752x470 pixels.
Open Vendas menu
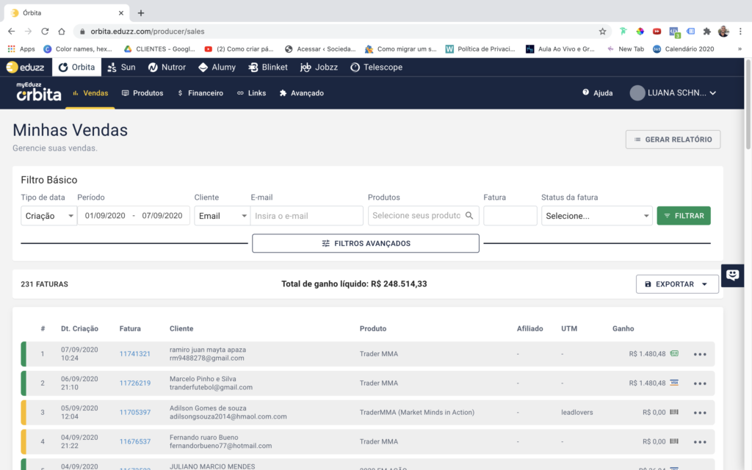click(x=90, y=93)
